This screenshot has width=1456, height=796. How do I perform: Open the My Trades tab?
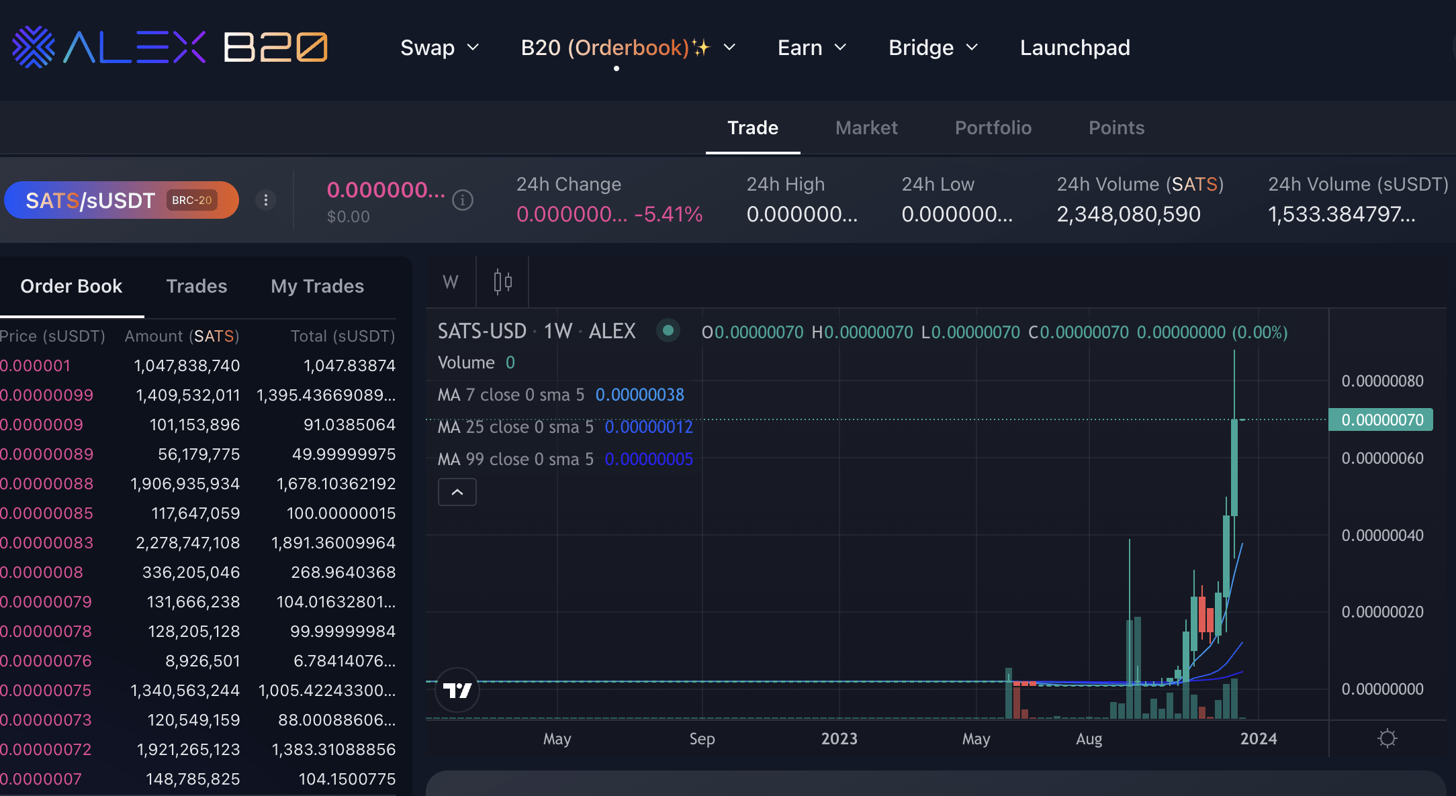tap(317, 286)
